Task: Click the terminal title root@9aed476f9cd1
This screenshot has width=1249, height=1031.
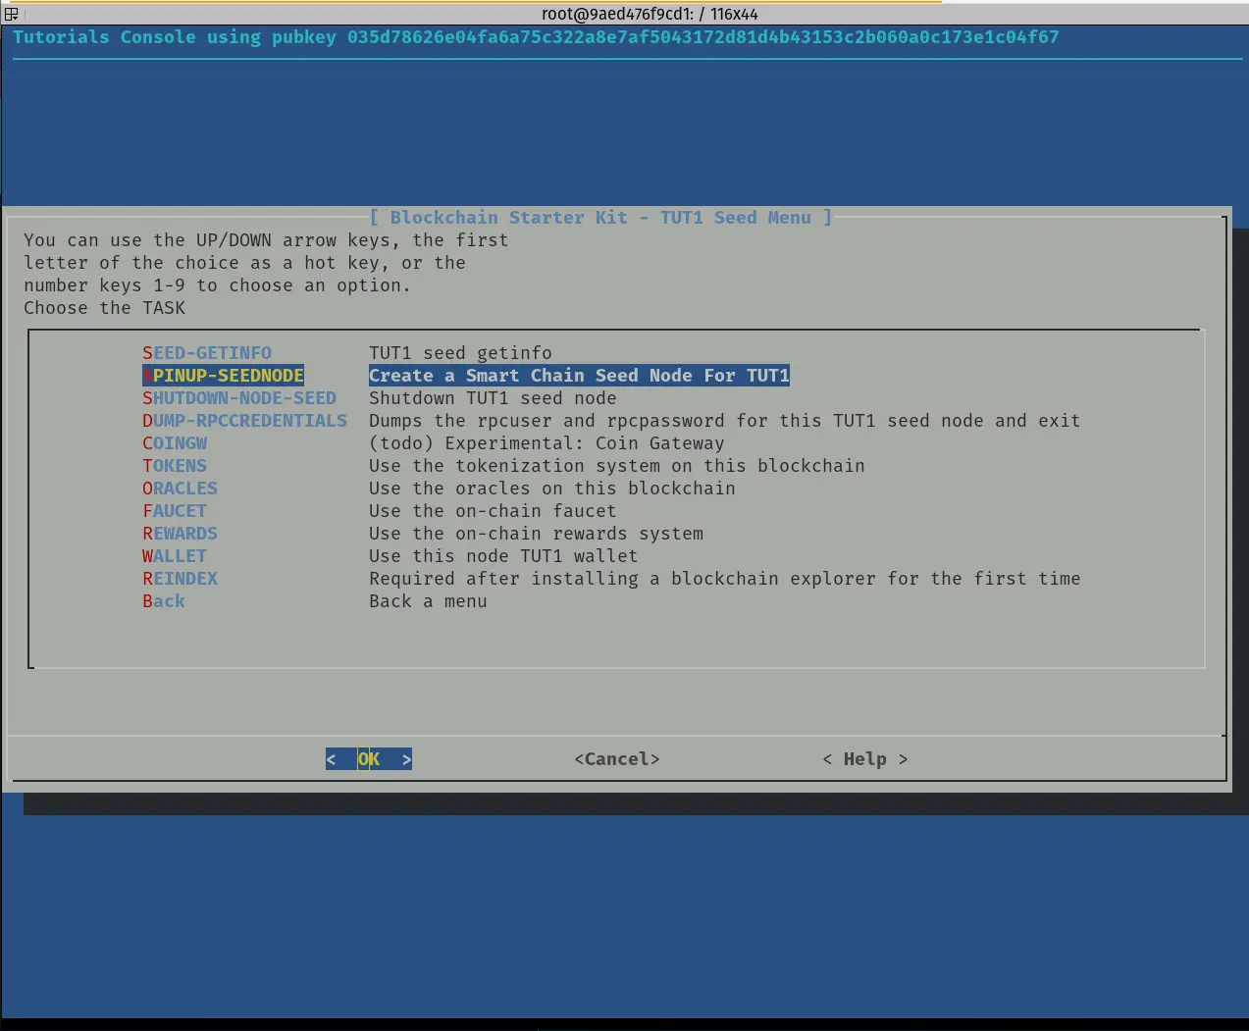Action: click(x=650, y=14)
